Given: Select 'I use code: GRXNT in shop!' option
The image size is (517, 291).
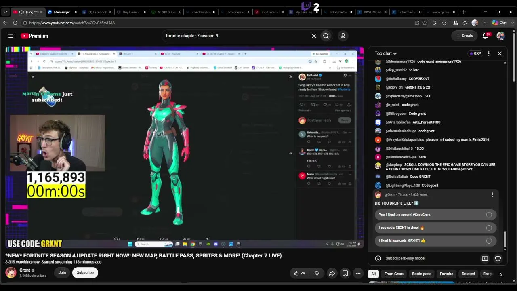Looking at the screenshot, I should [x=435, y=228].
